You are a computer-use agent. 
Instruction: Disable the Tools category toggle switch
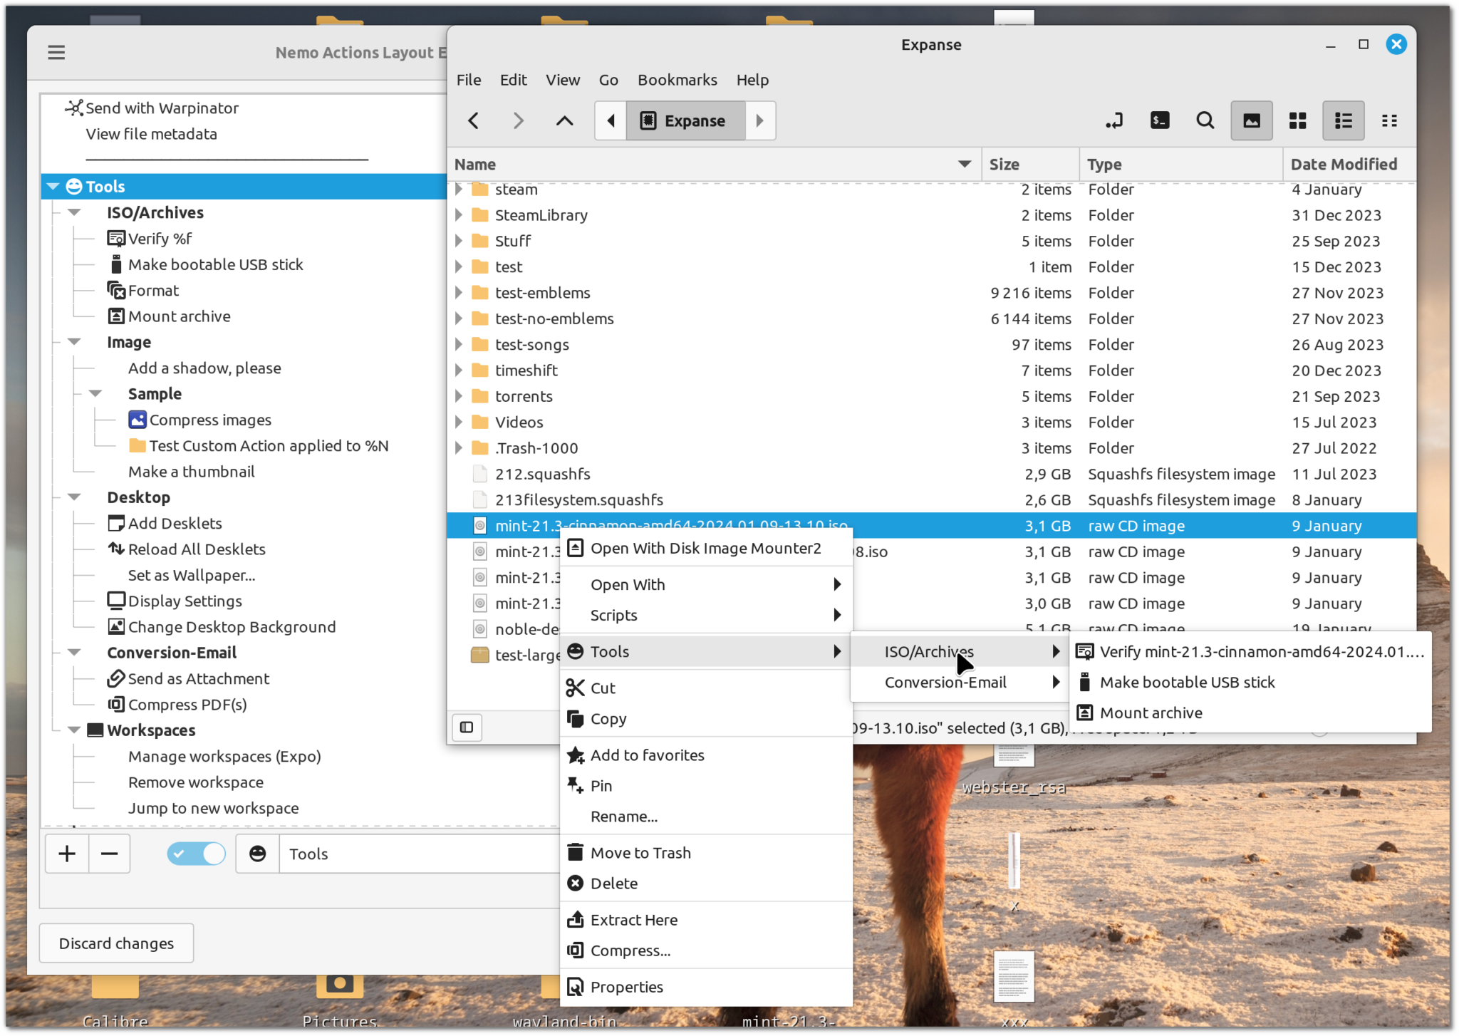[196, 854]
